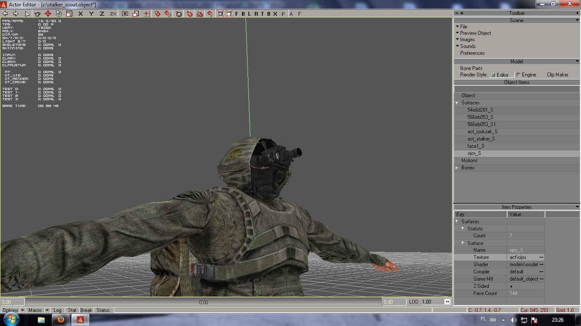Toggle the parent CS mode icon
Image resolution: width=581 pixels, height=326 pixels.
coord(125,14)
